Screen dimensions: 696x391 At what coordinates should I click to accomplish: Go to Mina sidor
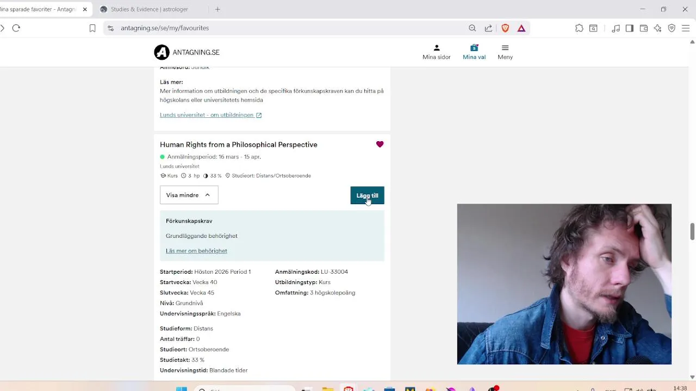pyautogui.click(x=437, y=52)
